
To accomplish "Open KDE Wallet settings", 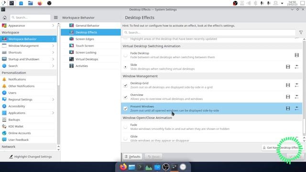I will click(x=28, y=126).
